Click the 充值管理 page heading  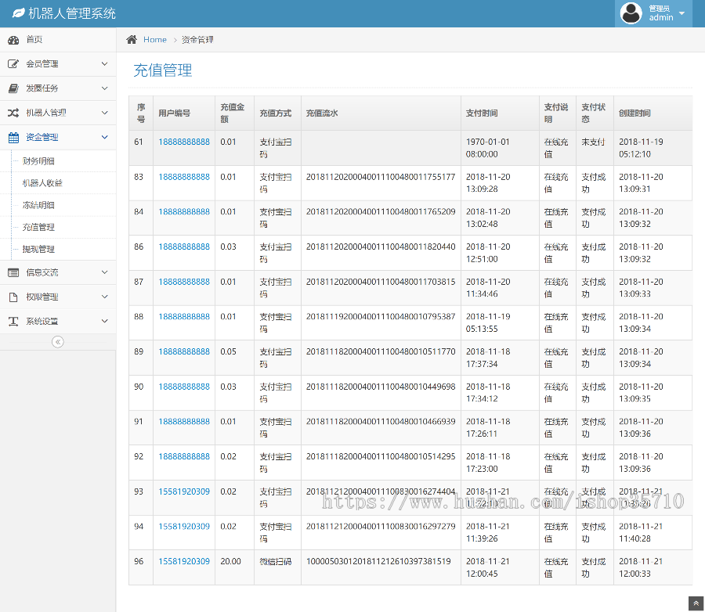(x=163, y=70)
